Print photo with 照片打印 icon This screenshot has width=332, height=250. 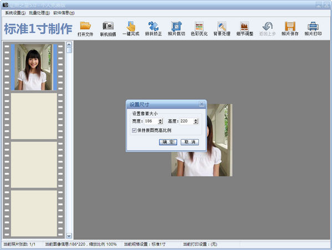313,29
